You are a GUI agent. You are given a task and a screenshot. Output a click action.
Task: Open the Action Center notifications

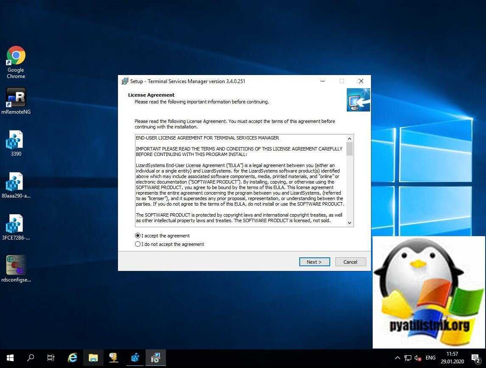point(475,358)
